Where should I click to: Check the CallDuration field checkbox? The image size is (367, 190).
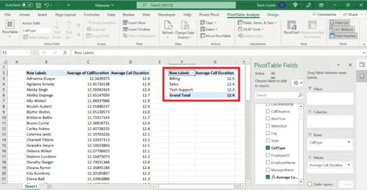point(268,111)
